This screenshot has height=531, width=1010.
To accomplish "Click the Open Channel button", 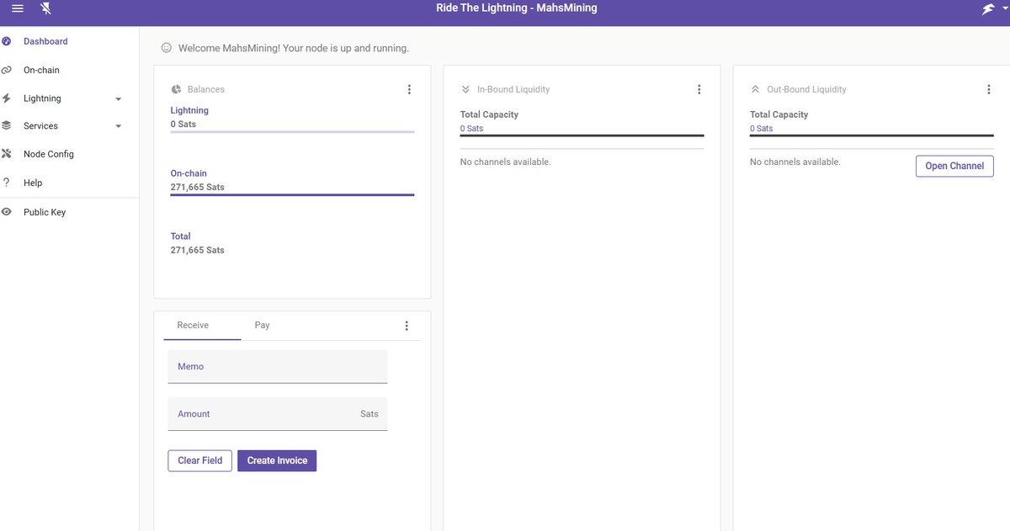I will click(954, 166).
